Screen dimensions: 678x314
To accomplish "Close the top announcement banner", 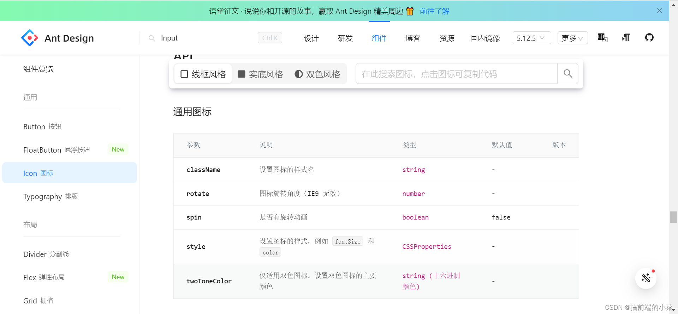I will click(660, 11).
